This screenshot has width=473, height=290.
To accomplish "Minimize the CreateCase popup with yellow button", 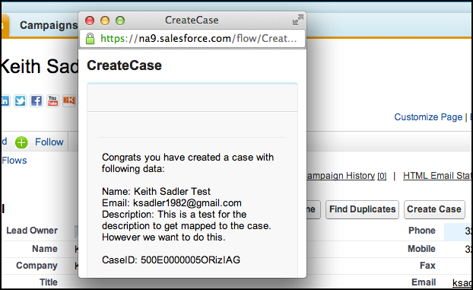I will click(x=105, y=21).
